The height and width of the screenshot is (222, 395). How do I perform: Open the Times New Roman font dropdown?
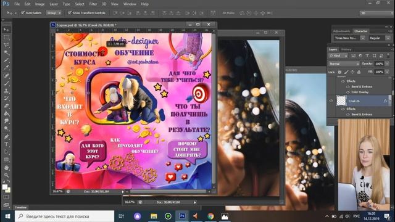(363, 38)
